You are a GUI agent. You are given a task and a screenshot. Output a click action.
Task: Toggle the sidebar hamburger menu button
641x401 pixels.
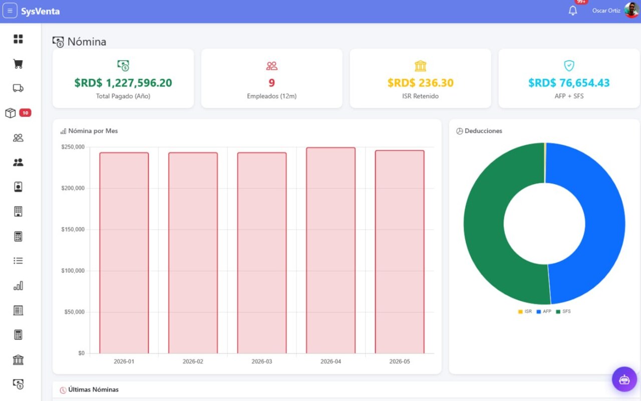click(10, 11)
